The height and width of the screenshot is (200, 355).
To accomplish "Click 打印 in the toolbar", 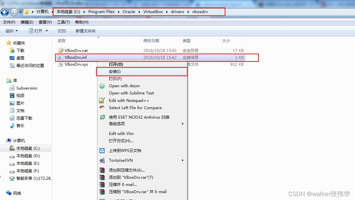I will 62,31.
